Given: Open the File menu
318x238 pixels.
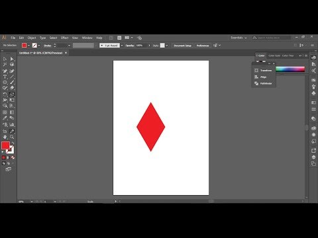Looking at the screenshot, I should (x=13, y=38).
